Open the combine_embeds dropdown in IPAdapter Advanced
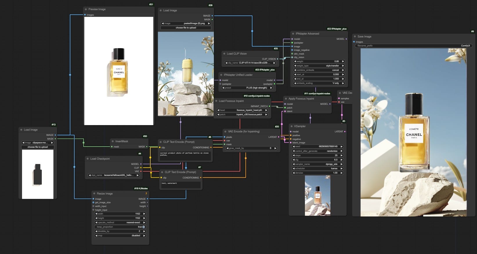477x254 pixels. tap(319, 70)
